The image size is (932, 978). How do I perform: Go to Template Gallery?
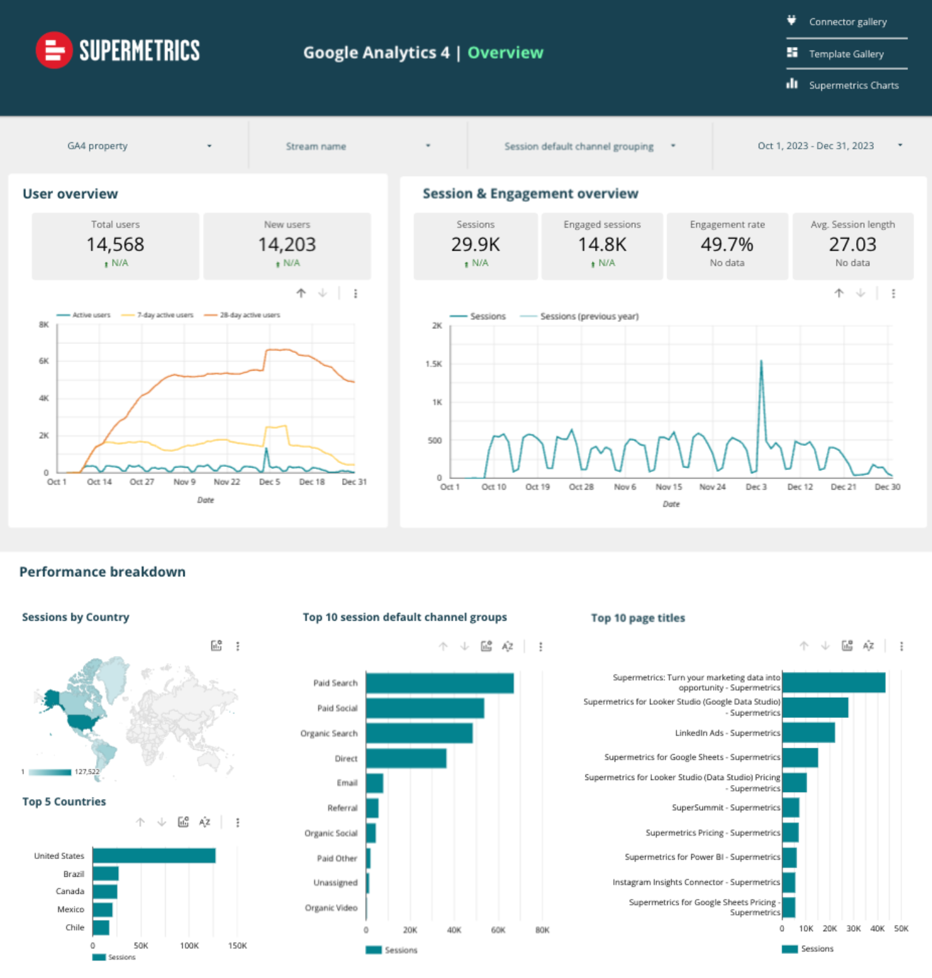846,54
